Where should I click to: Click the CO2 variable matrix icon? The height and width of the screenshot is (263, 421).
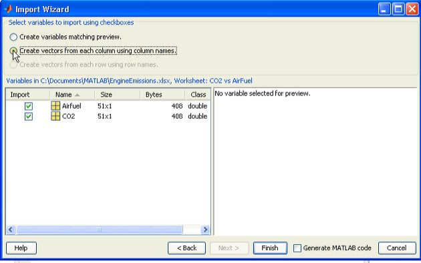pyautogui.click(x=55, y=116)
